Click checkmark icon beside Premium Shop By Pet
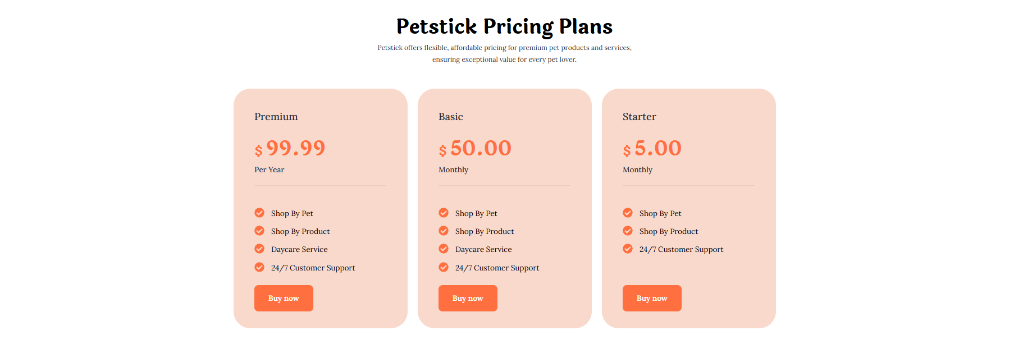Screen dimensions: 1023x358 (x=259, y=213)
